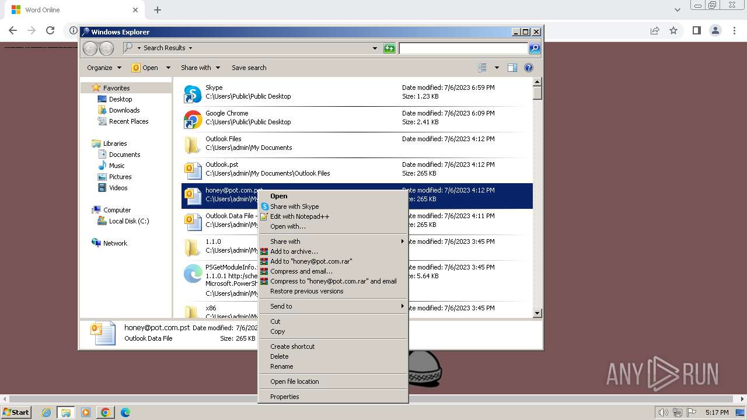
Task: Select Rename in context menu
Action: coord(333,366)
